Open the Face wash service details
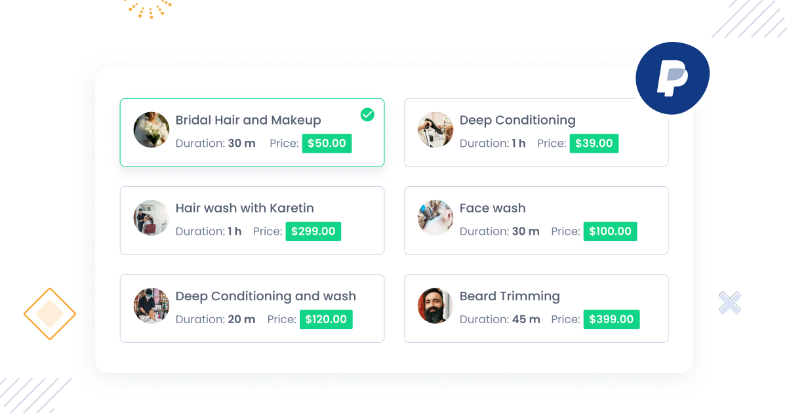 pyautogui.click(x=536, y=220)
